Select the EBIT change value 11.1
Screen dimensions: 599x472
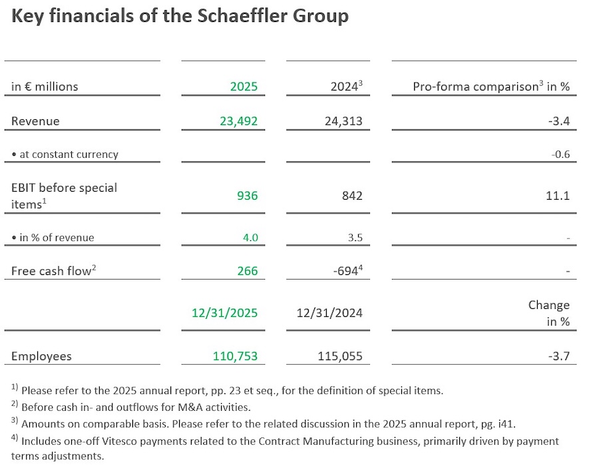tap(559, 196)
